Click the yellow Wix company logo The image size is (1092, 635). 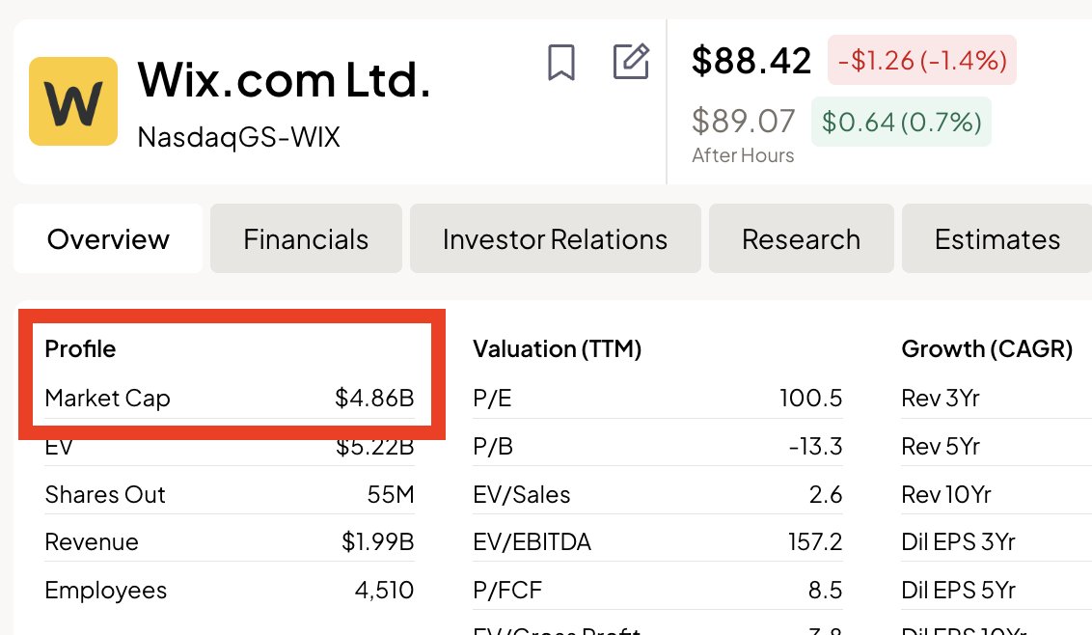(73, 101)
